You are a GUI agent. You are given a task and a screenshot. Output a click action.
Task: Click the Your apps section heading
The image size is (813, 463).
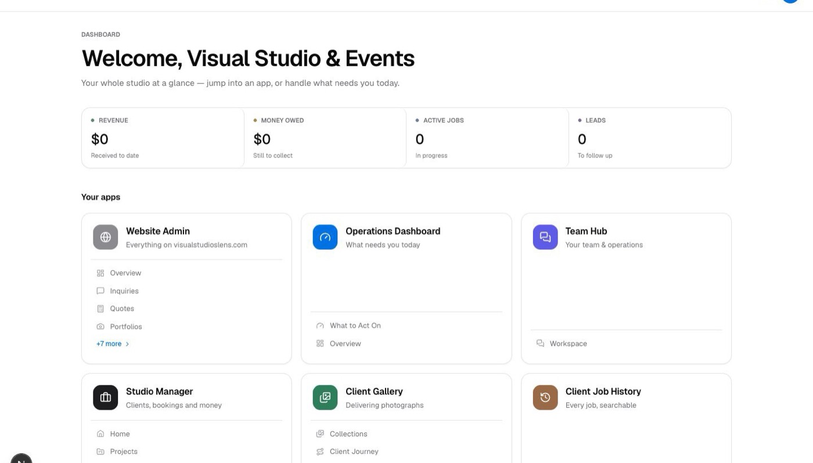pyautogui.click(x=101, y=197)
